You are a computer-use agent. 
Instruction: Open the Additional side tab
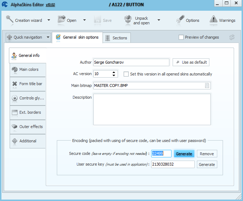(x=28, y=141)
